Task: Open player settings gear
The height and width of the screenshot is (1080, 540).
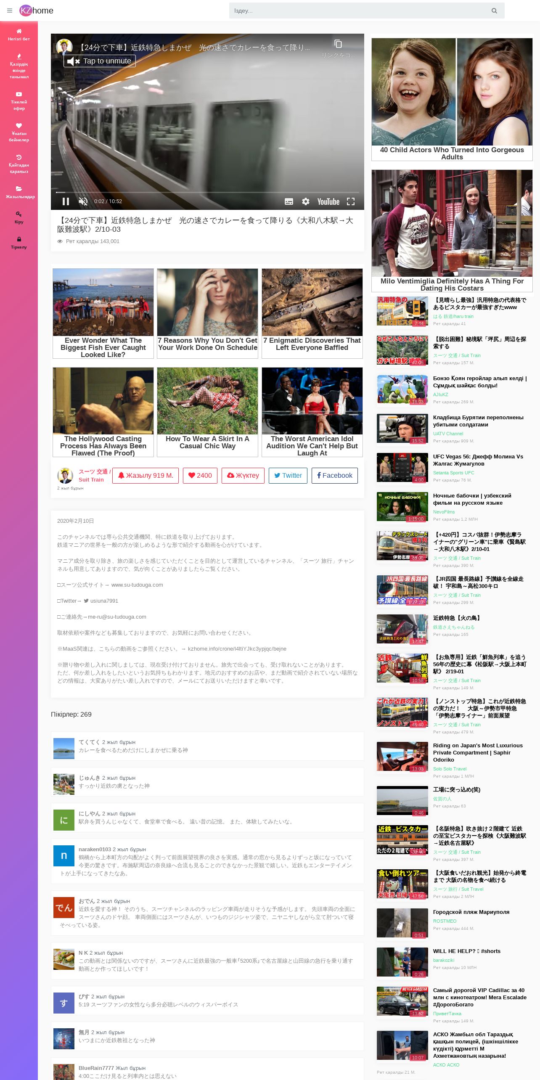Action: click(306, 201)
